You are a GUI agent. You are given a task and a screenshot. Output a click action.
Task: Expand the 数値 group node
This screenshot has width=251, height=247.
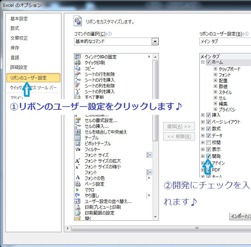[215, 86]
